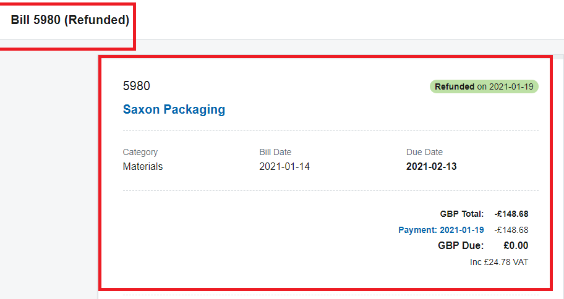Viewport: 564px width, 299px height.
Task: Click the GBP Due label
Action: (461, 246)
